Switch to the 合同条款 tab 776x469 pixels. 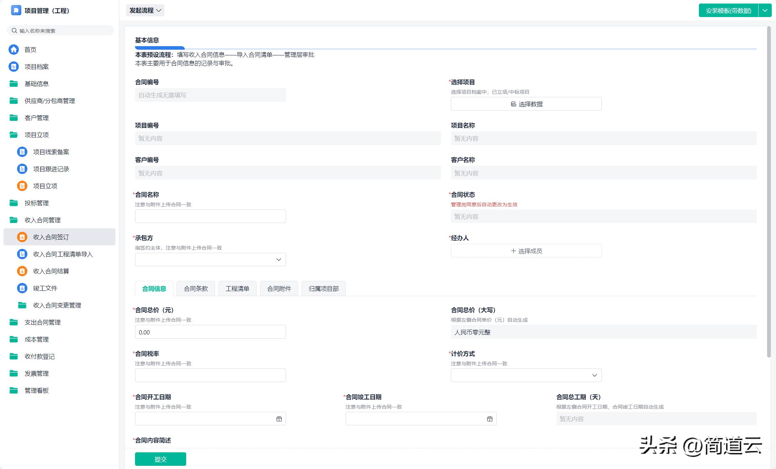coord(196,289)
